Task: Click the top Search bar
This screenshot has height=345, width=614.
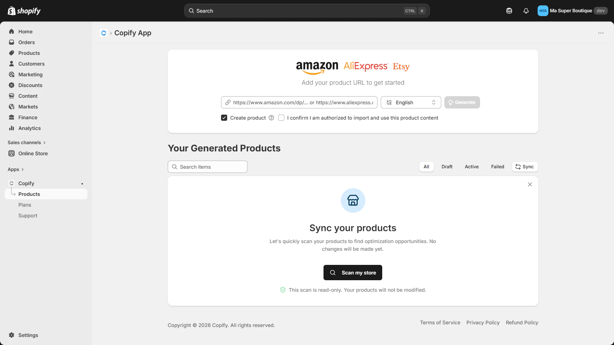Action: click(307, 11)
